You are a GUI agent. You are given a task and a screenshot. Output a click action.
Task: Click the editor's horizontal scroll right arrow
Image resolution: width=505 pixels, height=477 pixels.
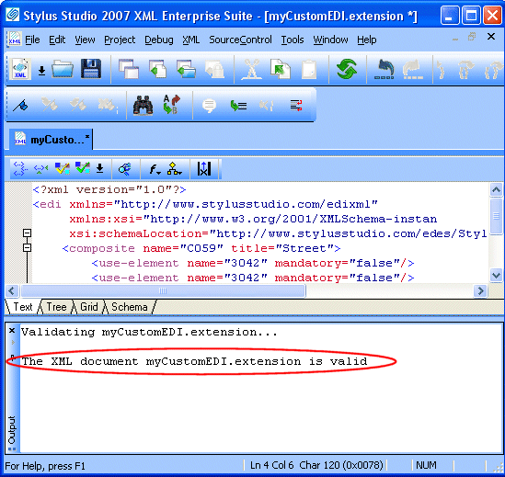click(480, 291)
